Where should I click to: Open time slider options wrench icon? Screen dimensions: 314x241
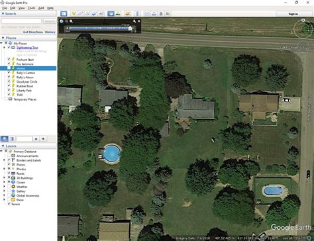pos(134,21)
